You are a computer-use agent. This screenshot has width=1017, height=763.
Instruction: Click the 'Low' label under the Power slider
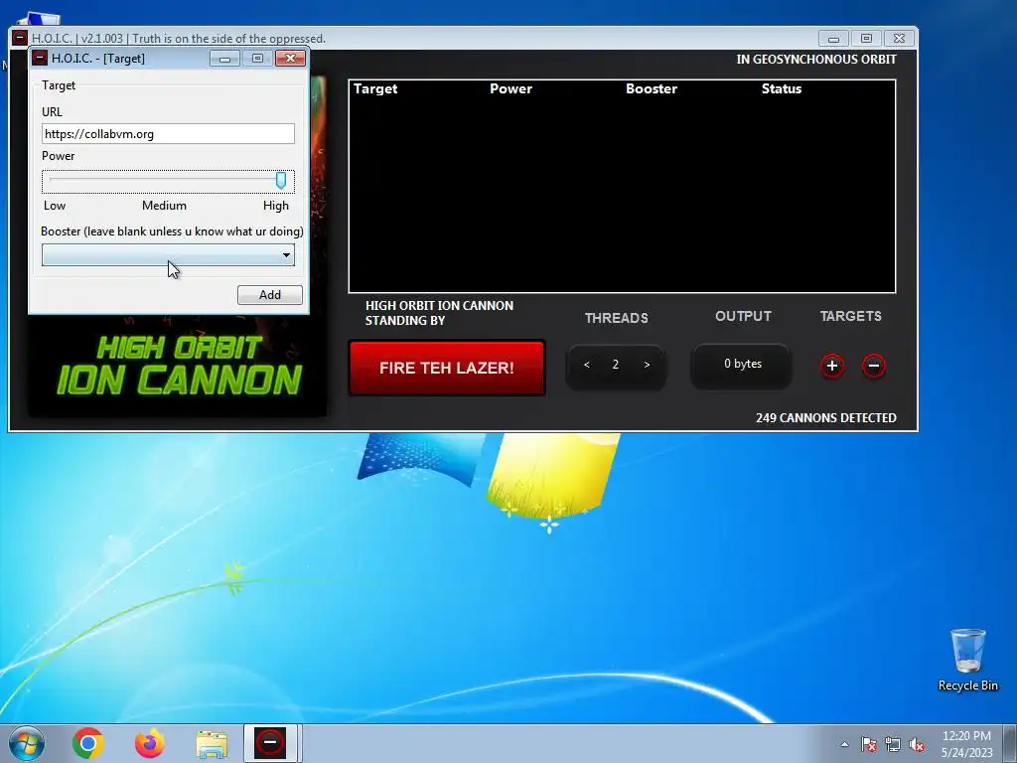point(55,206)
